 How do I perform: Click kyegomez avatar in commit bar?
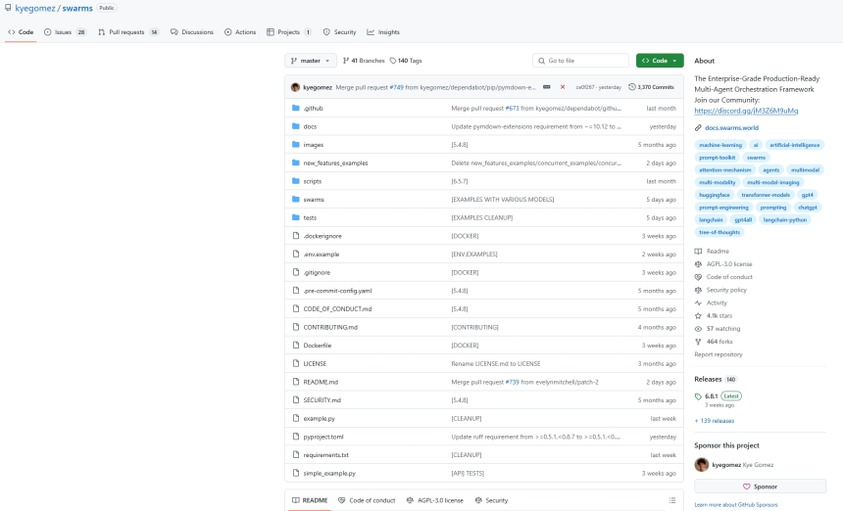point(295,87)
